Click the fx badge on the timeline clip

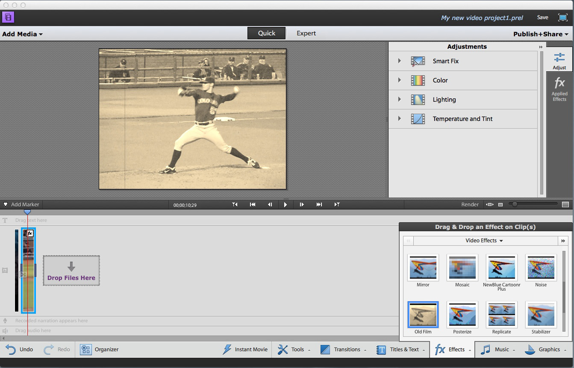(x=30, y=233)
